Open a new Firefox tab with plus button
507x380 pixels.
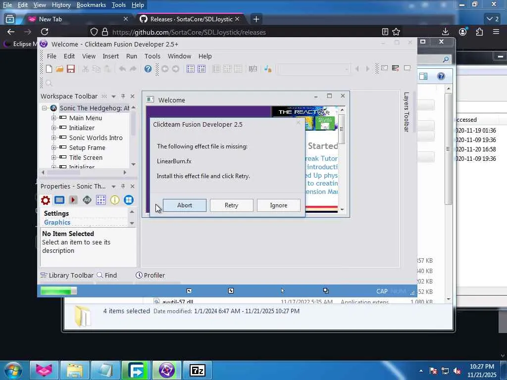(256, 19)
